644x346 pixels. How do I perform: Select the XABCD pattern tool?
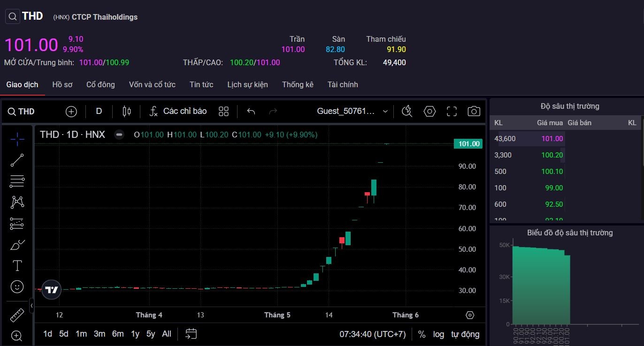(17, 202)
